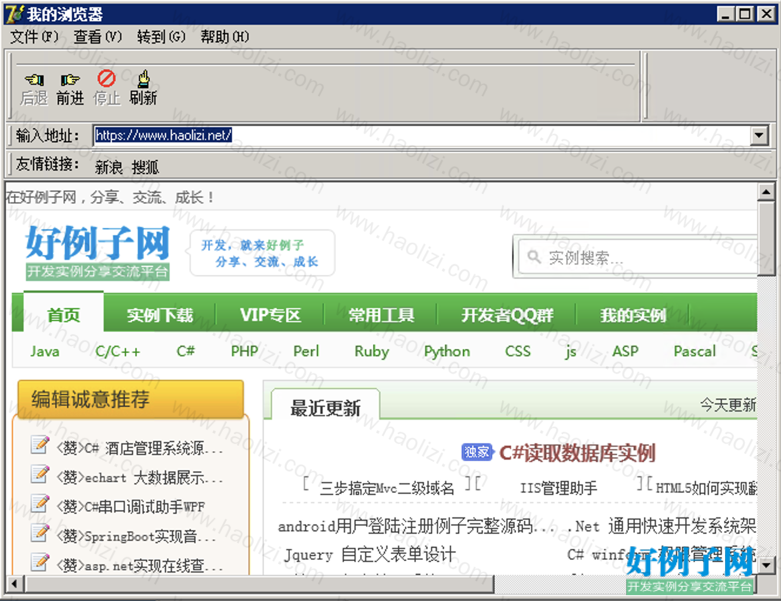781x601 pixels.
Task: Open the 我的实例 navigation tab
Action: point(633,315)
